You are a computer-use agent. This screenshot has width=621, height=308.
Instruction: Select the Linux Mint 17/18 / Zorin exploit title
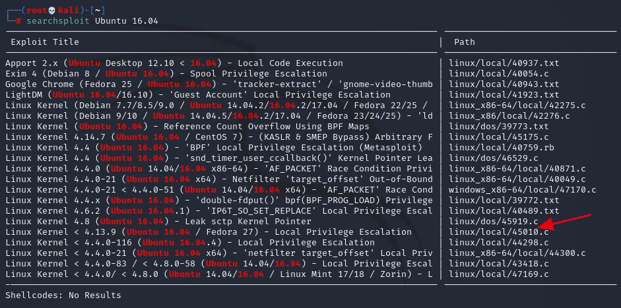219,274
